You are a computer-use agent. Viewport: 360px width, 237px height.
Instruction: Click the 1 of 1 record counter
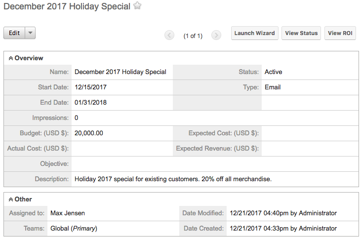[193, 36]
